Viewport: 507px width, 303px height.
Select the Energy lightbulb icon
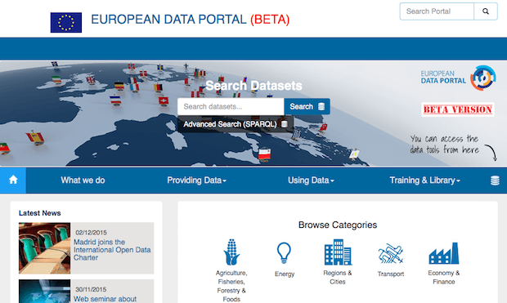point(284,252)
